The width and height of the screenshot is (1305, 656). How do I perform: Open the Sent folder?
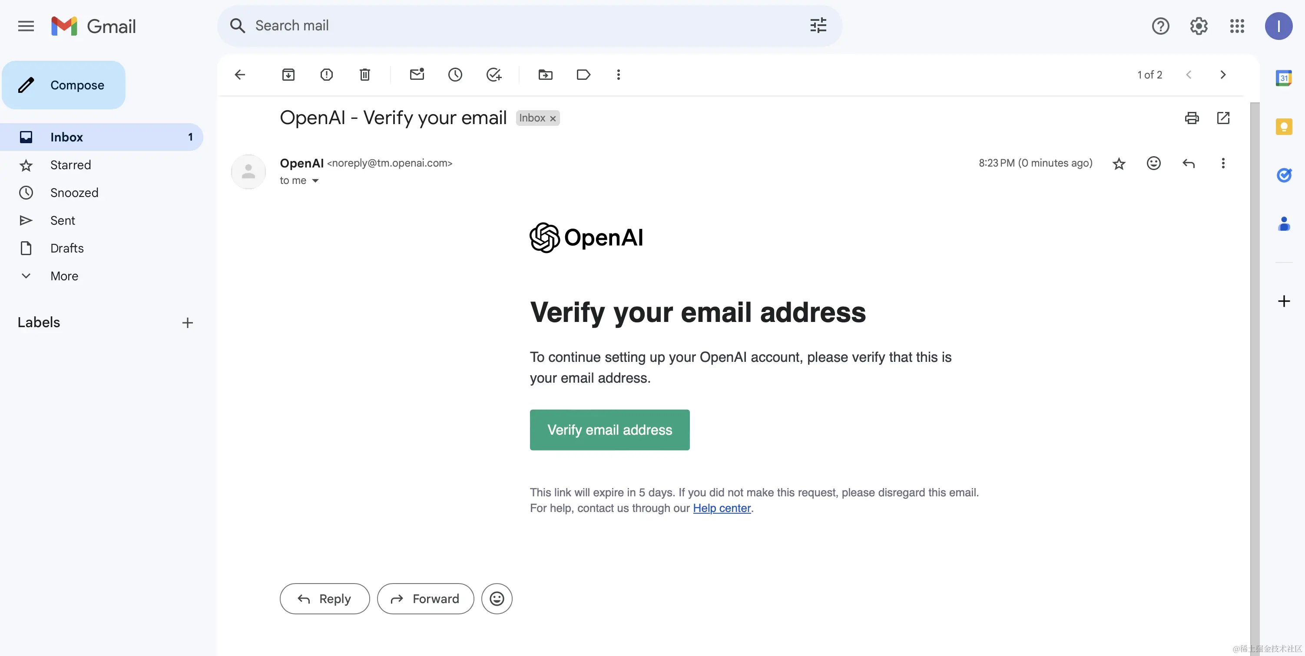pyautogui.click(x=62, y=220)
